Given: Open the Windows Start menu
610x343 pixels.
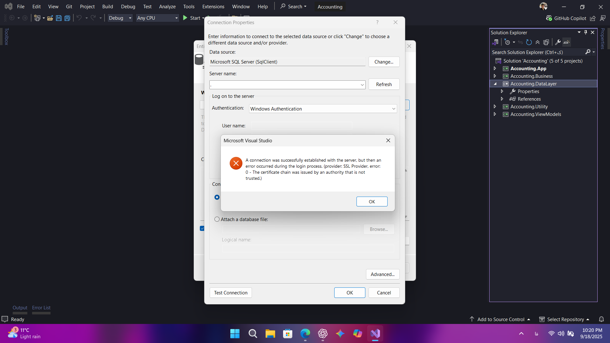Looking at the screenshot, I should click(x=235, y=333).
